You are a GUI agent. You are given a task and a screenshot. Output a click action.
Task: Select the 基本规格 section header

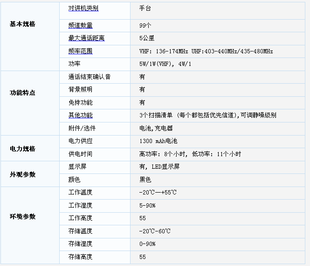point(22,24)
